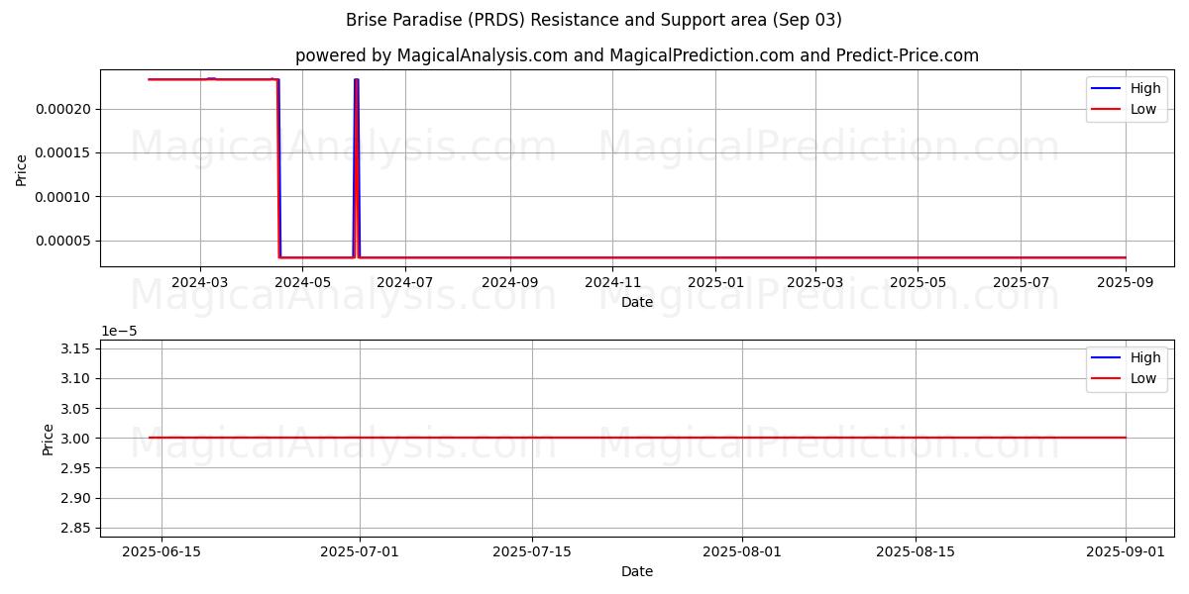Click the '2024-03' x-axis tick label
The width and height of the screenshot is (1189, 594).
[200, 282]
